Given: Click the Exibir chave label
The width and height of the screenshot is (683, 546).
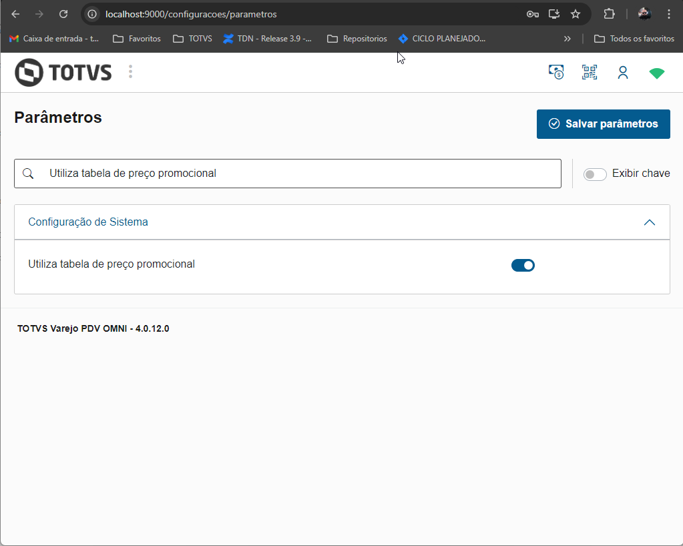Looking at the screenshot, I should point(641,174).
